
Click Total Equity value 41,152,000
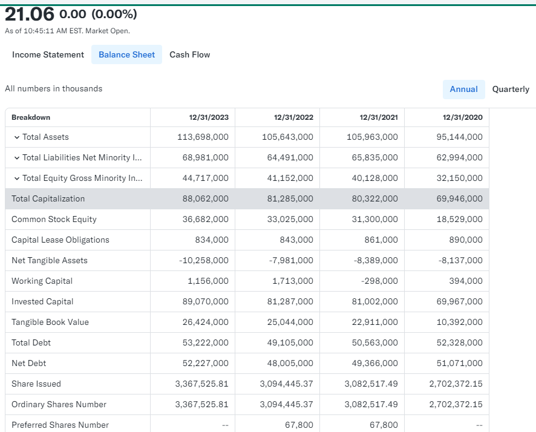(x=290, y=178)
